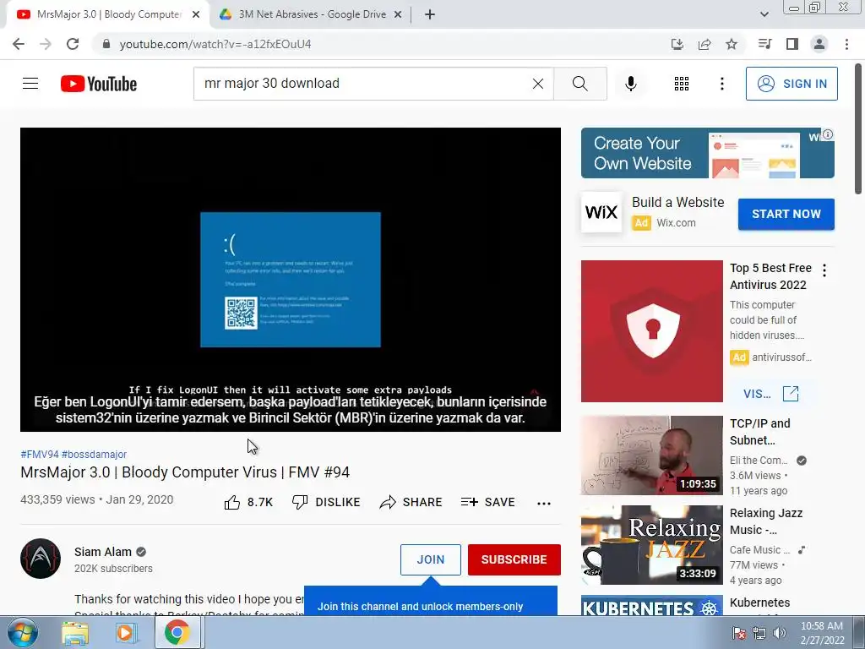Screen dimensions: 865x649
Task: Click the install app icon in address bar
Action: [x=677, y=44]
